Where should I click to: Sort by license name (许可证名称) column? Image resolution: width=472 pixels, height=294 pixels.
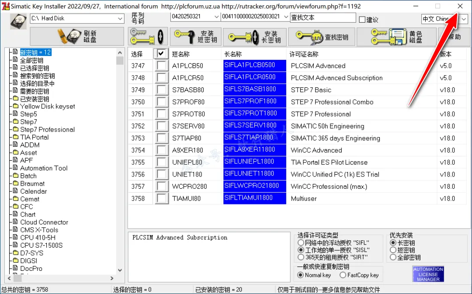pos(304,54)
